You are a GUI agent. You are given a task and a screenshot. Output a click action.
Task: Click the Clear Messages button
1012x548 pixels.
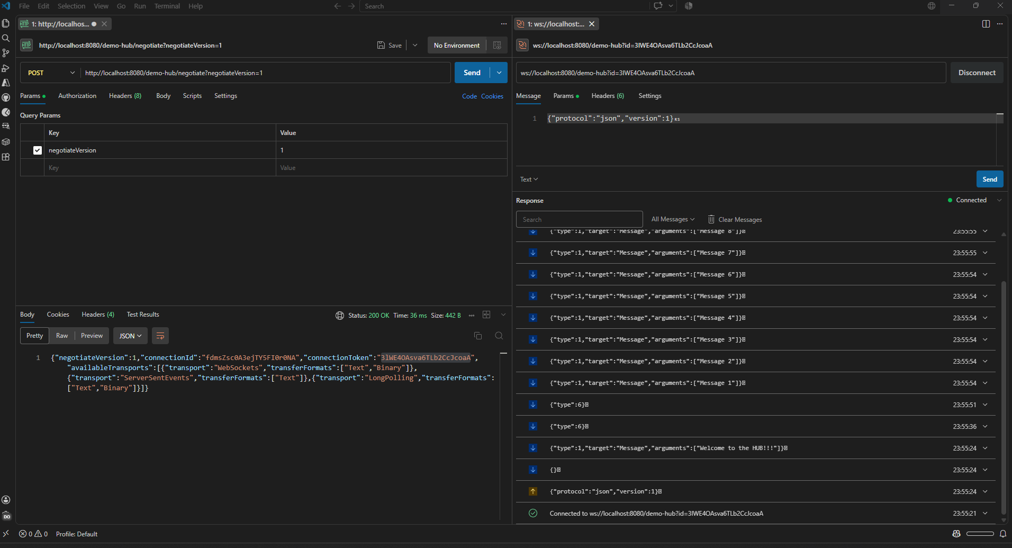[735, 219]
